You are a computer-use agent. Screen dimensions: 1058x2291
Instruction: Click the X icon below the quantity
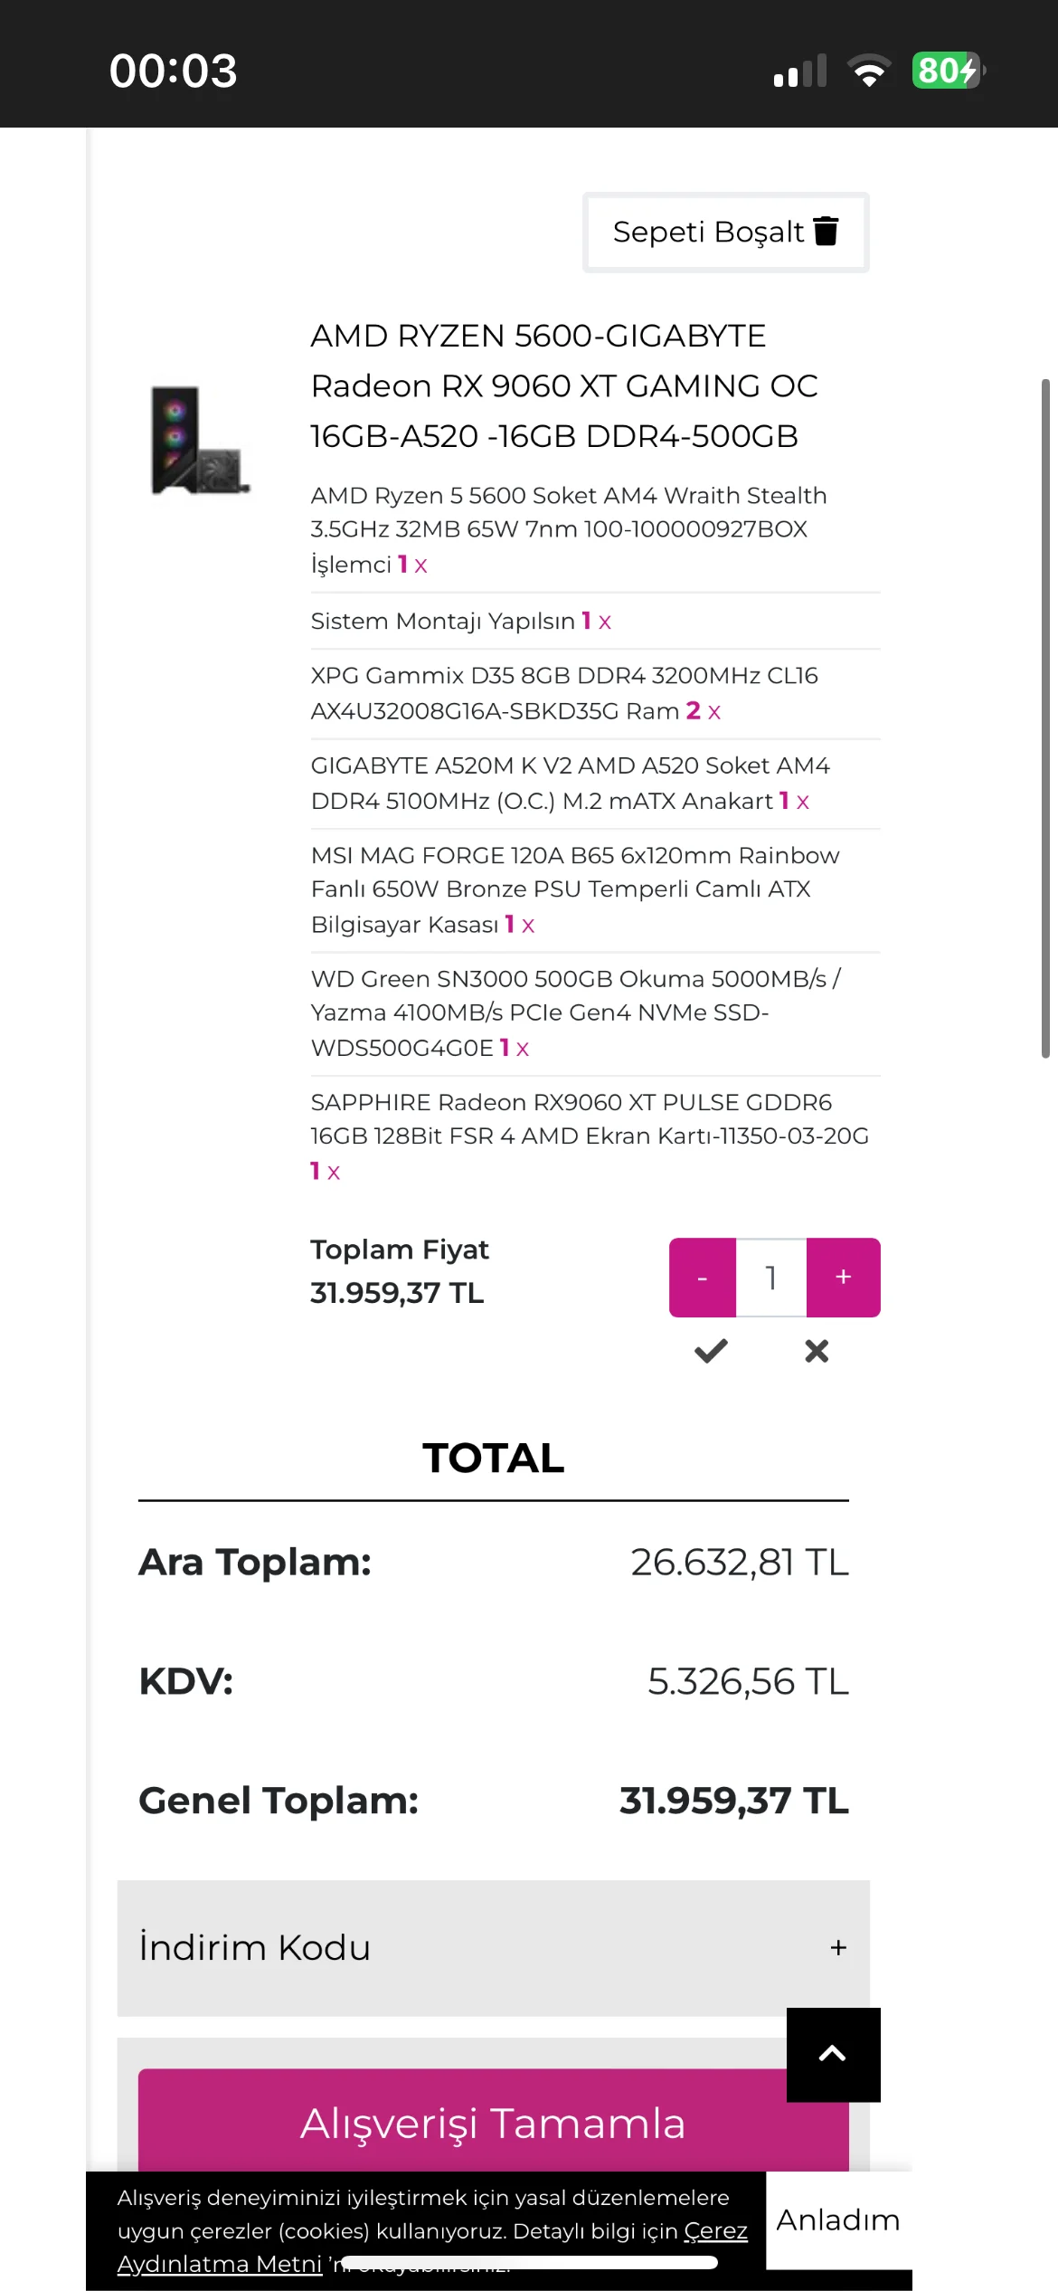(817, 1351)
